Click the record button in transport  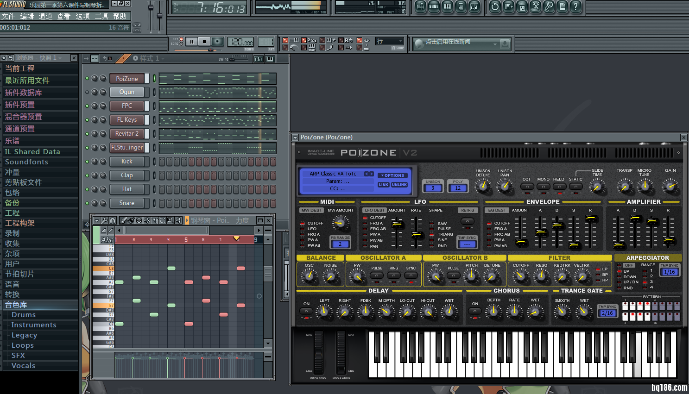(x=217, y=42)
